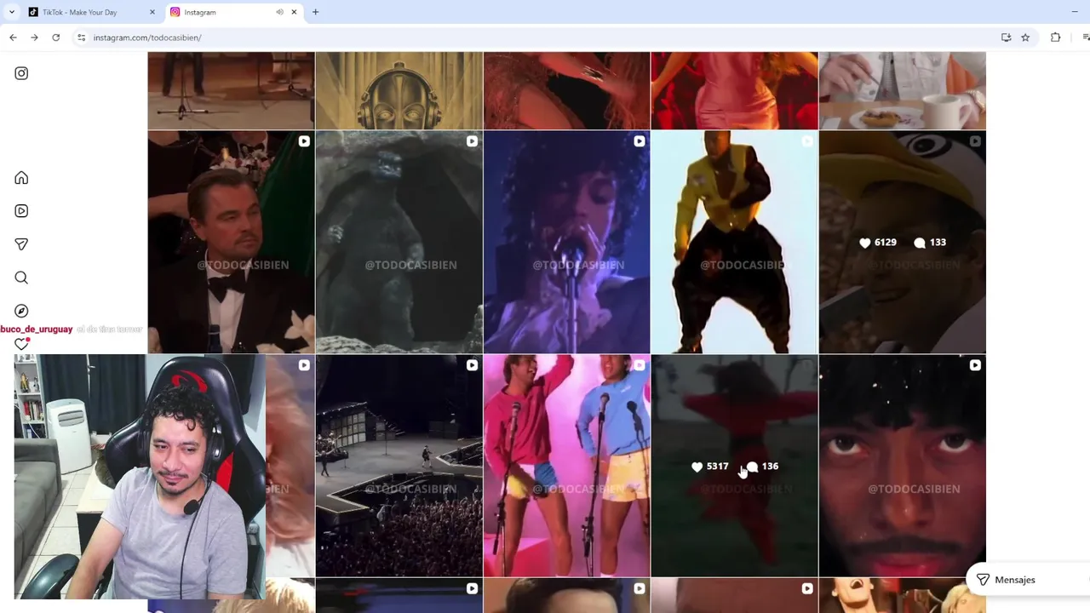Viewport: 1090px width, 613px height.
Task: Click address bar instagram.com/todocasibien/
Action: (x=147, y=37)
